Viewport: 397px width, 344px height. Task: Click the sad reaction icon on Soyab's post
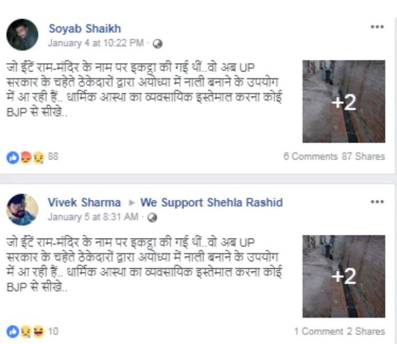pyautogui.click(x=38, y=158)
